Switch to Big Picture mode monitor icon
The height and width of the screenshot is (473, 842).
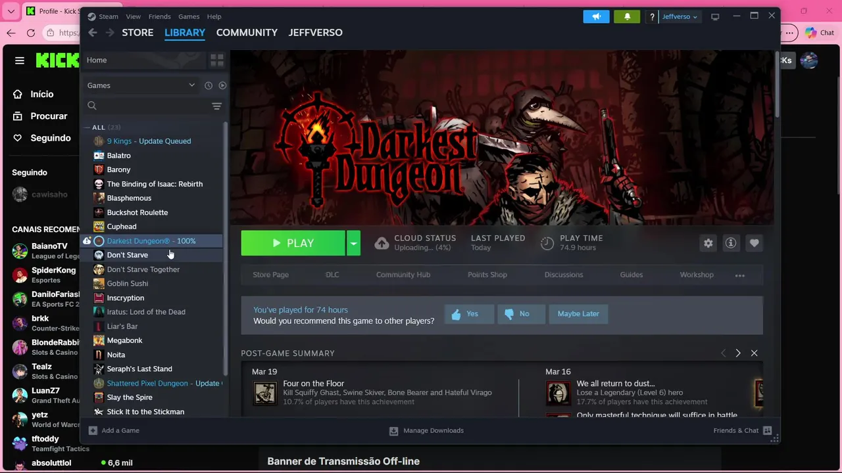pyautogui.click(x=715, y=16)
